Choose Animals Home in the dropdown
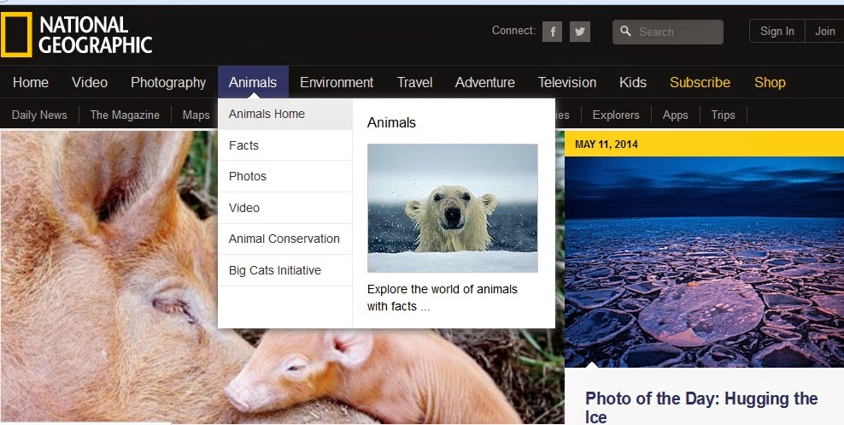The height and width of the screenshot is (425, 844). click(x=285, y=115)
